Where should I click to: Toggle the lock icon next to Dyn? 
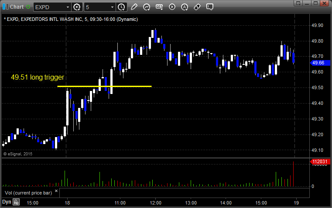tap(16, 202)
